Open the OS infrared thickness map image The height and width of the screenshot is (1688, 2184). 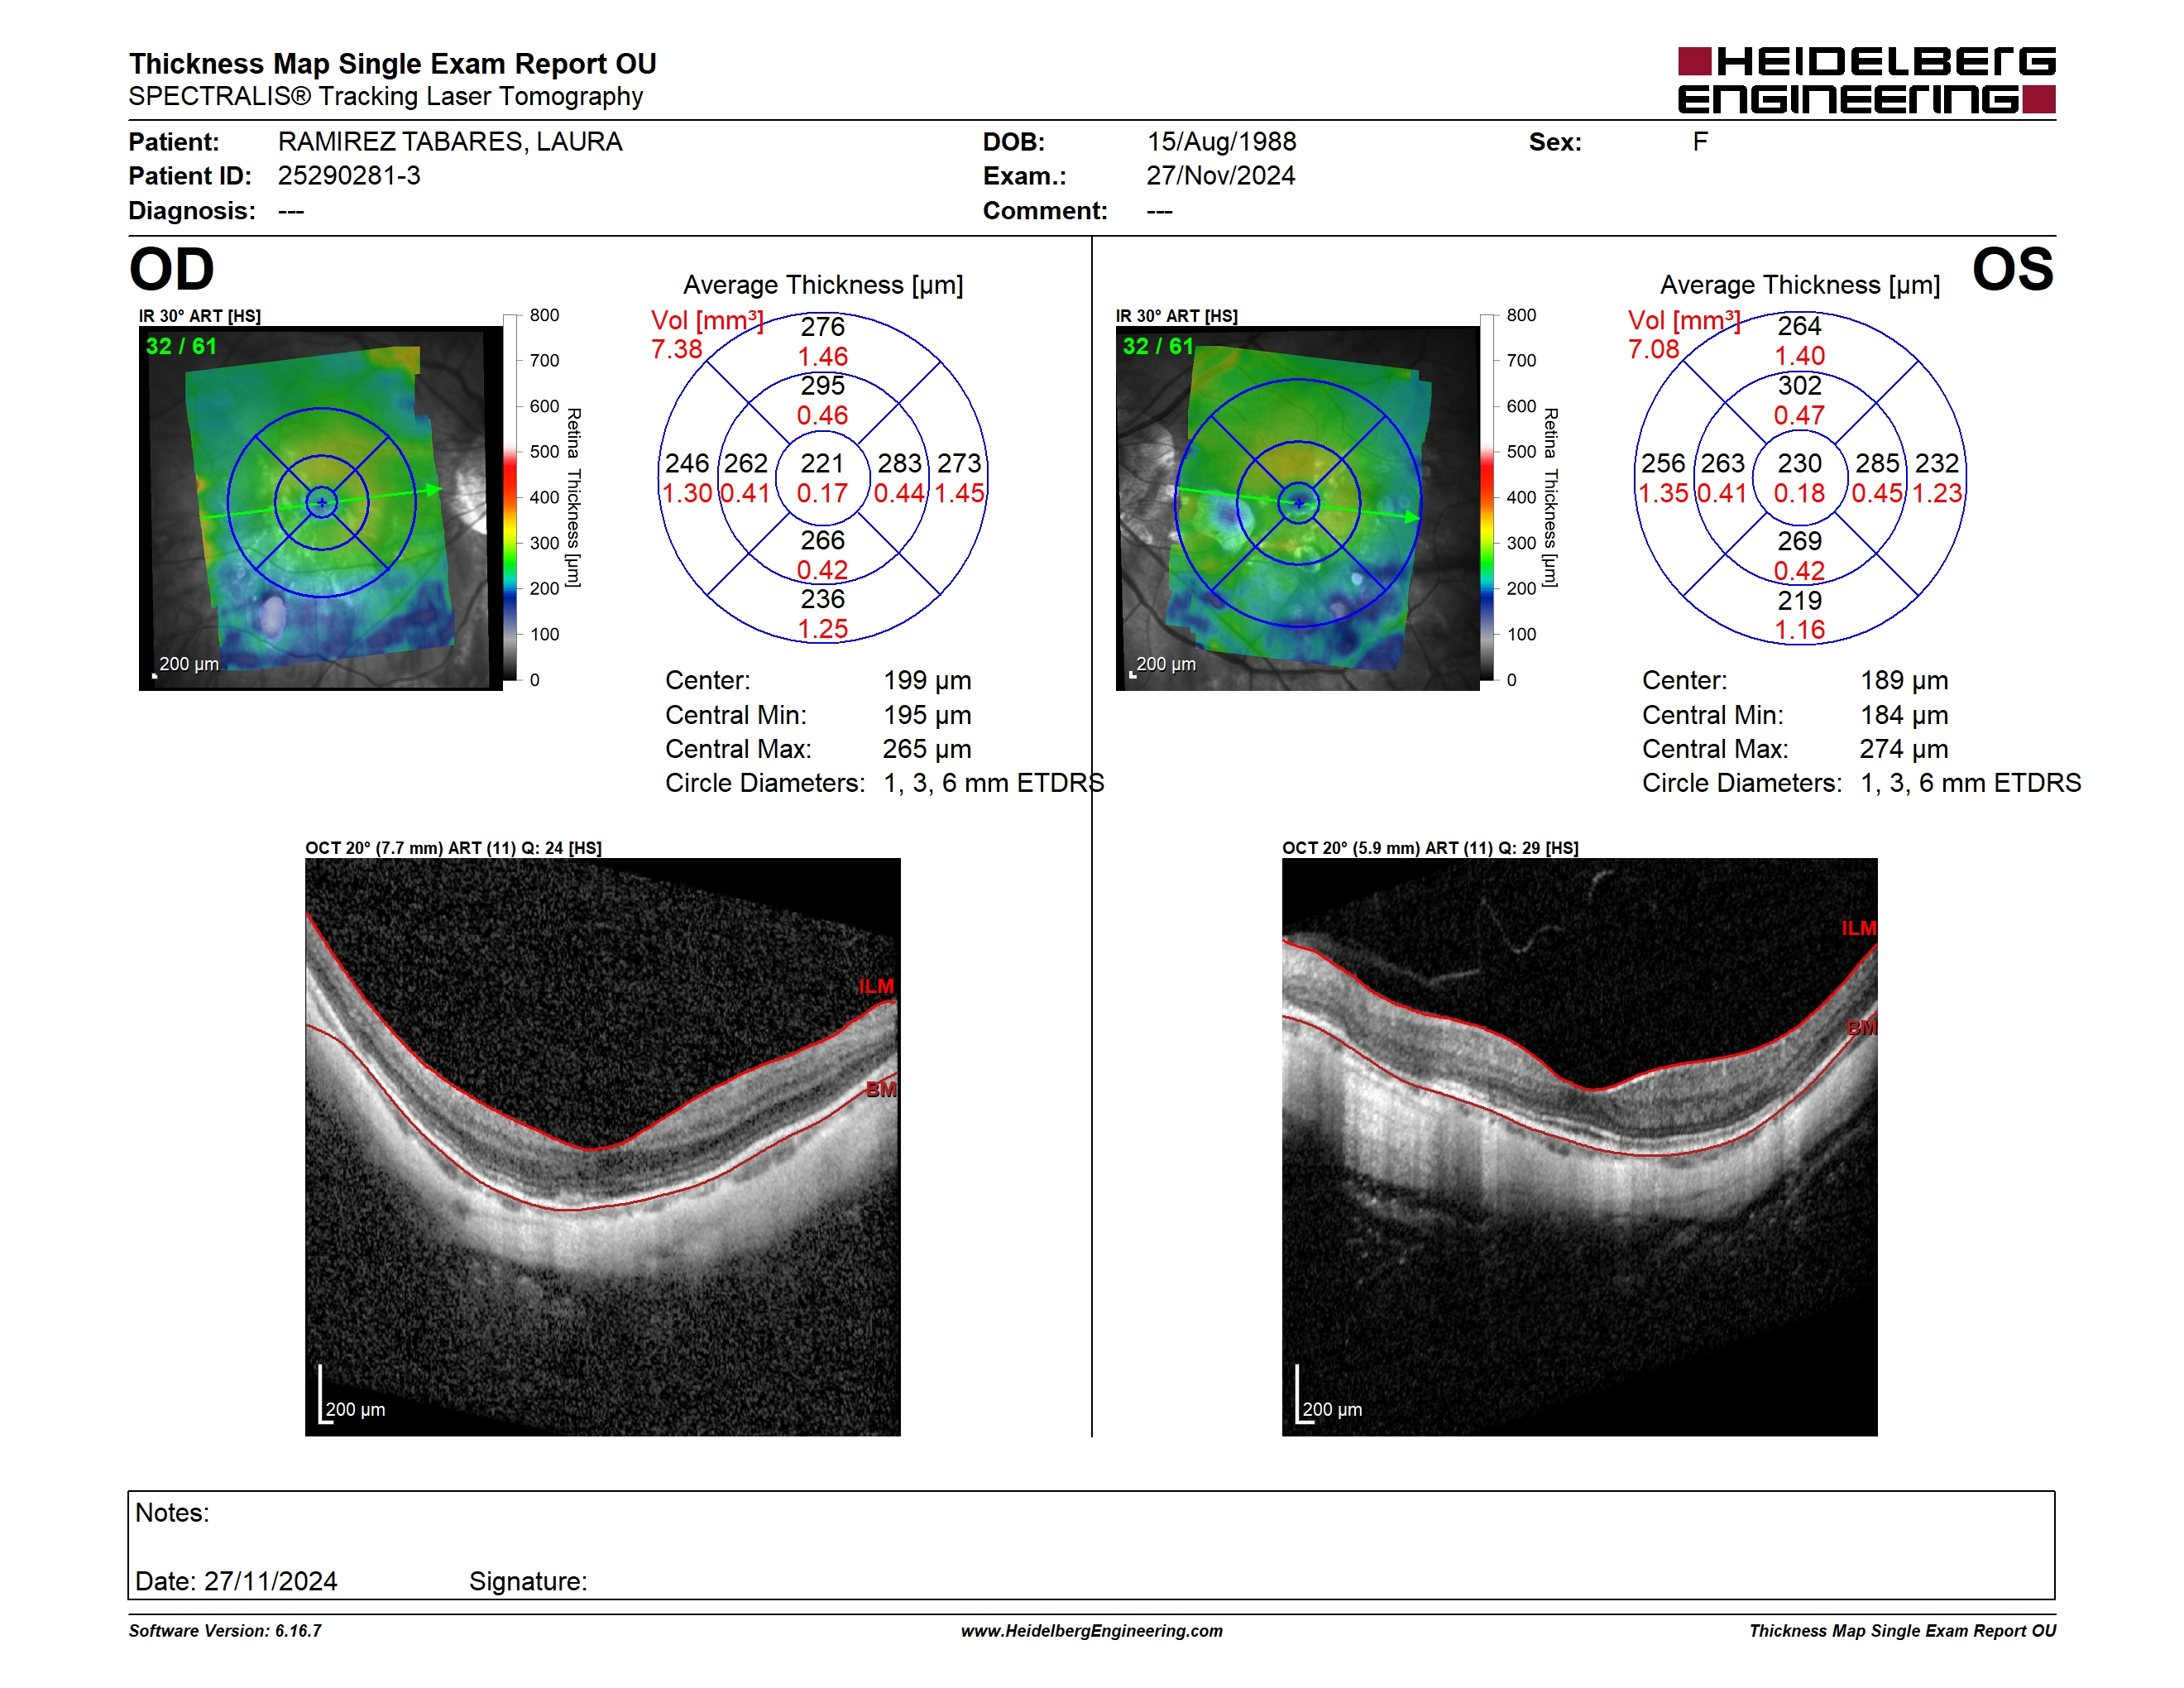[1298, 508]
